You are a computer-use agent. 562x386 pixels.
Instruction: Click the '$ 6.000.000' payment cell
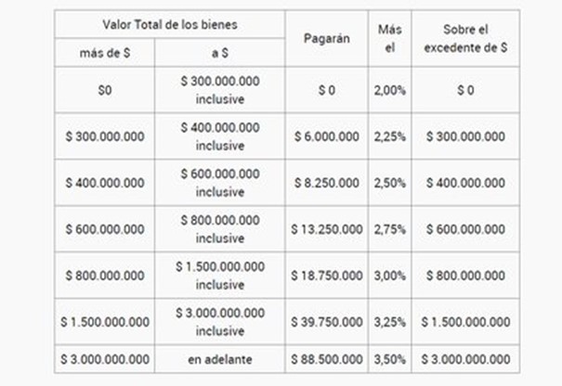(x=327, y=136)
